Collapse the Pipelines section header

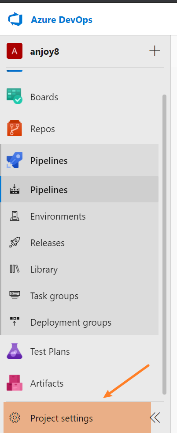coord(80,160)
